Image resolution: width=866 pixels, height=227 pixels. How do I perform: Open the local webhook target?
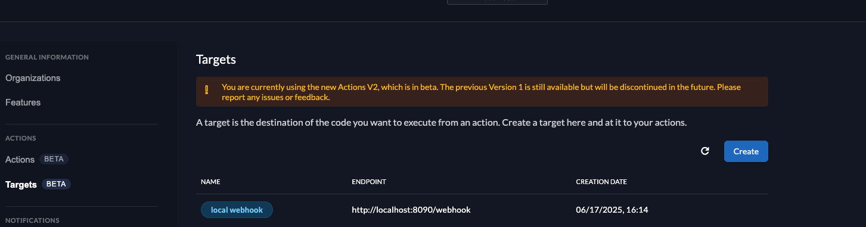[237, 210]
